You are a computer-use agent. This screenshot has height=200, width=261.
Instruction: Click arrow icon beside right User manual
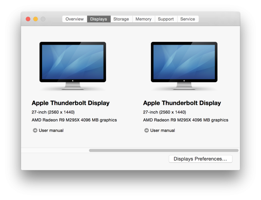(x=146, y=130)
